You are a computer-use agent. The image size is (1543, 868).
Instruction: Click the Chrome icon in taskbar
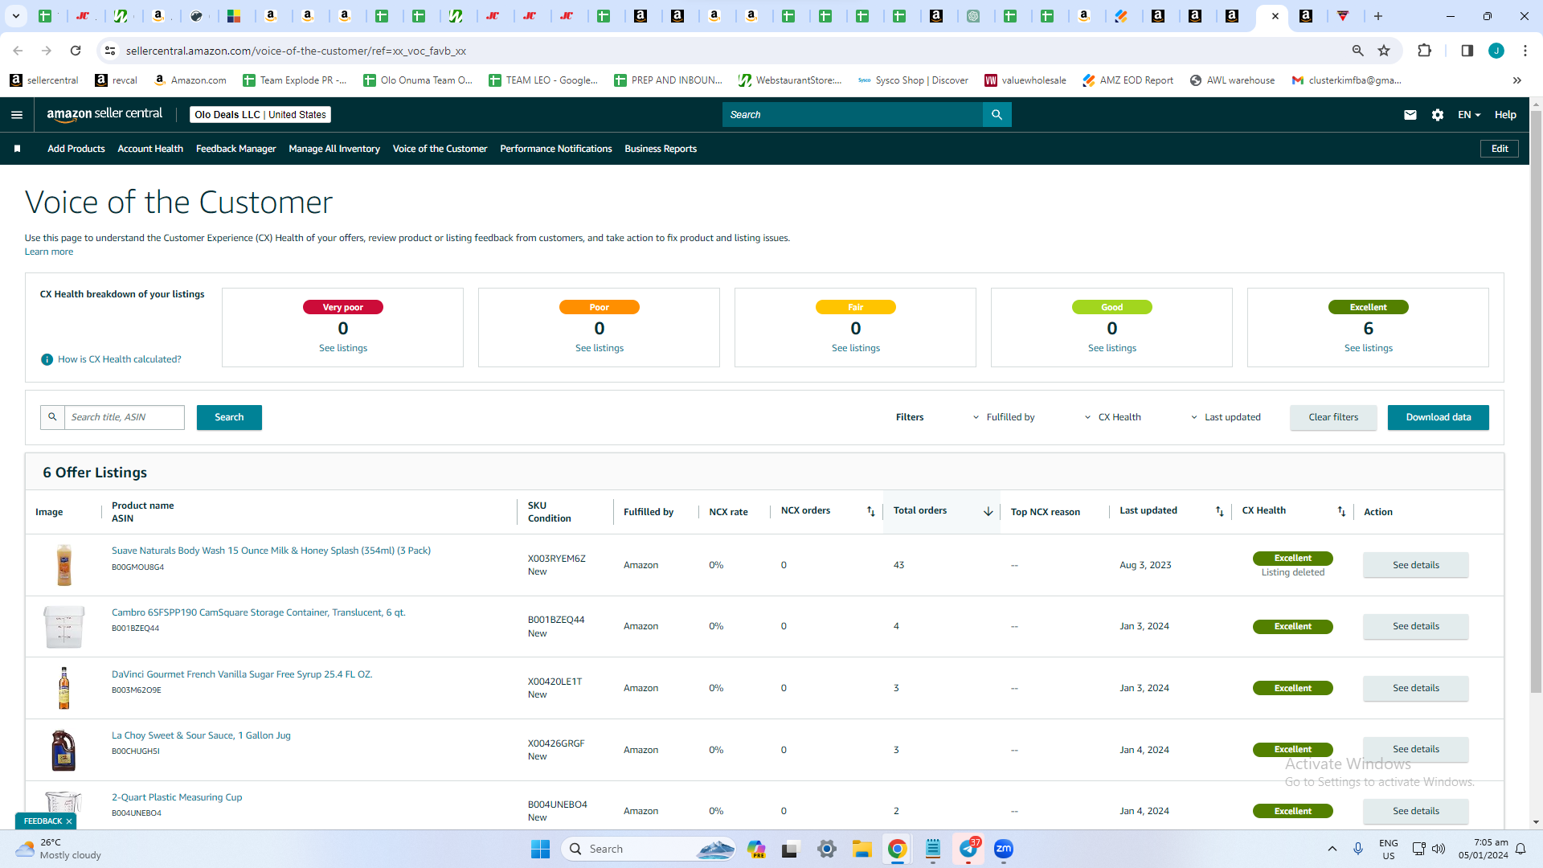pyautogui.click(x=898, y=849)
